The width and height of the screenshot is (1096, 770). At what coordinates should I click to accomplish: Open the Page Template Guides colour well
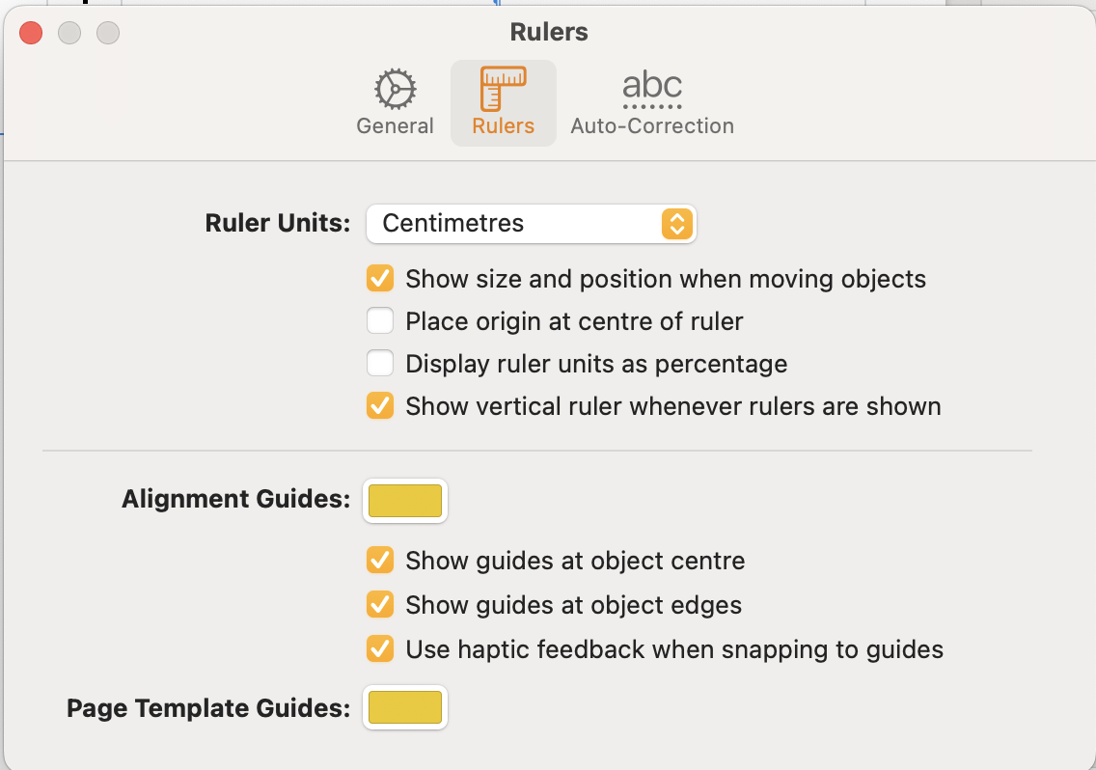pyautogui.click(x=405, y=708)
